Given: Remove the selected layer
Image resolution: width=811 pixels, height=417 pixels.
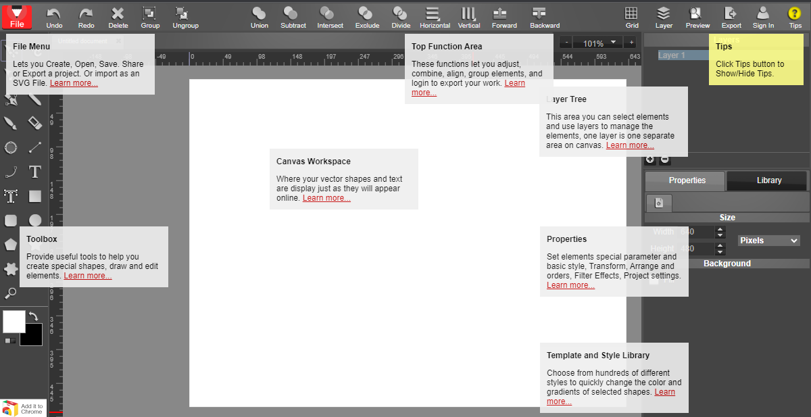Looking at the screenshot, I should pyautogui.click(x=665, y=160).
